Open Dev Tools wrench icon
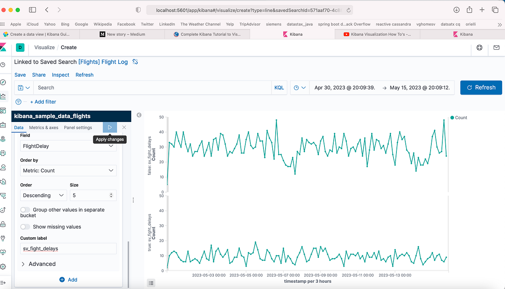The height and width of the screenshot is (289, 505). (3, 239)
